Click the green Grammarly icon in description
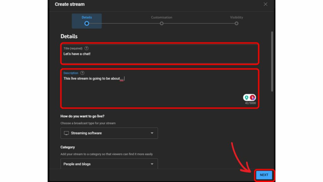 tap(247, 98)
